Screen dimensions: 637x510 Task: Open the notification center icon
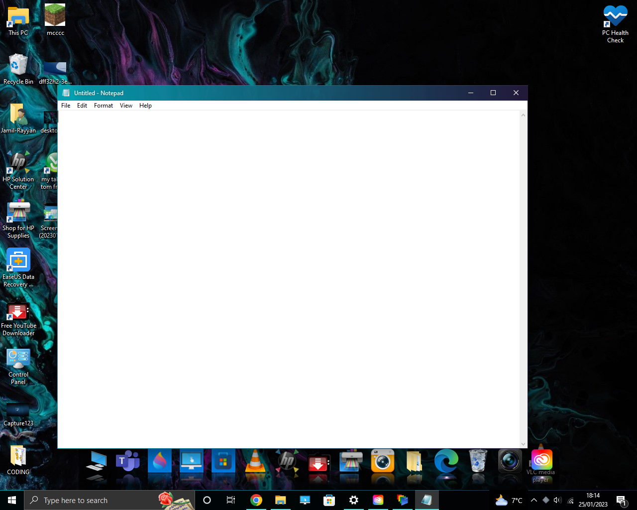click(x=621, y=500)
